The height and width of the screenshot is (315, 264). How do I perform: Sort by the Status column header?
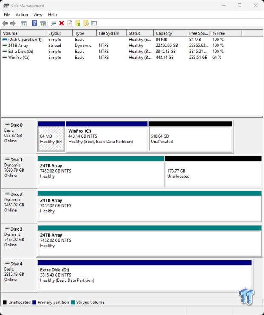(140, 33)
